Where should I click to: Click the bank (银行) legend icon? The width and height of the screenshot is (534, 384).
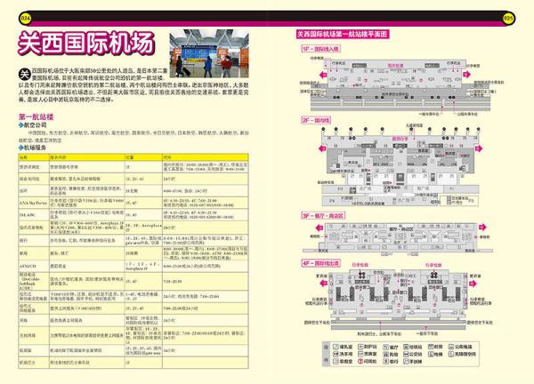pos(386,362)
